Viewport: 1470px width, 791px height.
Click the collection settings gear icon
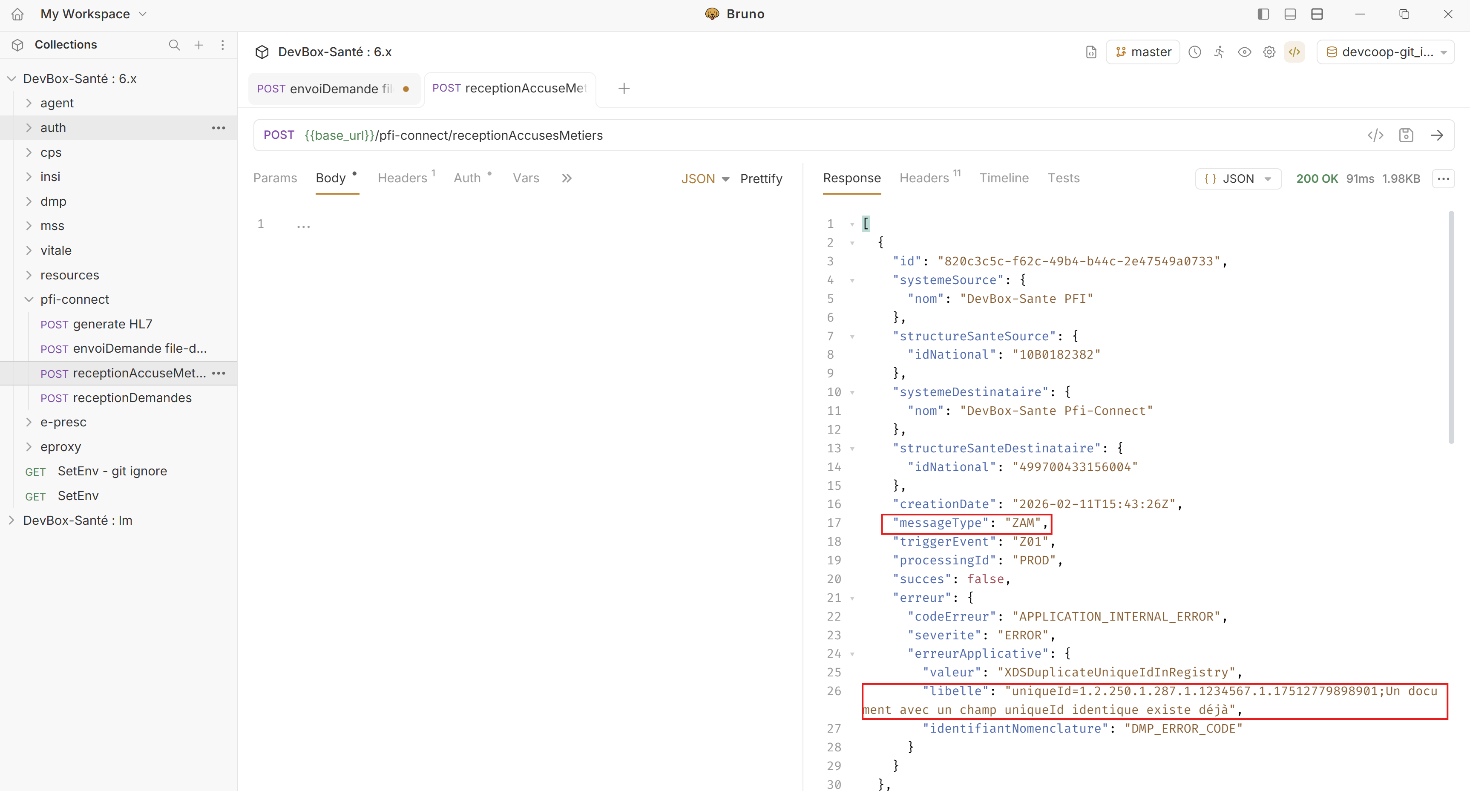pos(1269,52)
